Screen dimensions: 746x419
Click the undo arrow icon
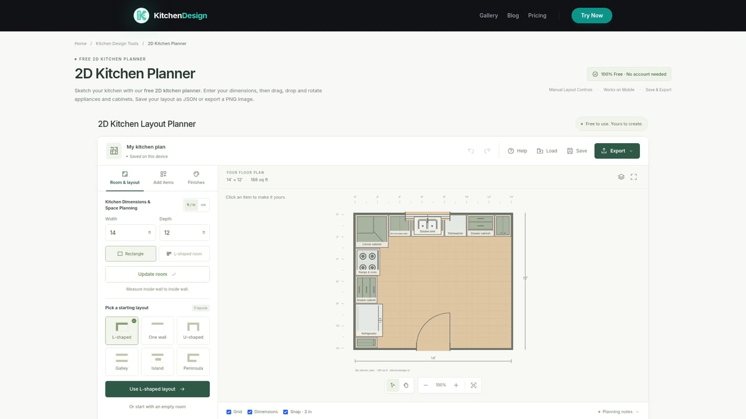click(471, 151)
